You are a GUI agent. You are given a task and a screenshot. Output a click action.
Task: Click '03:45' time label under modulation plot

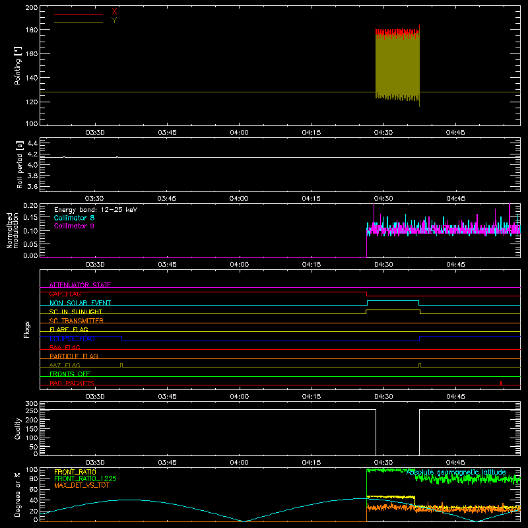pyautogui.click(x=167, y=265)
